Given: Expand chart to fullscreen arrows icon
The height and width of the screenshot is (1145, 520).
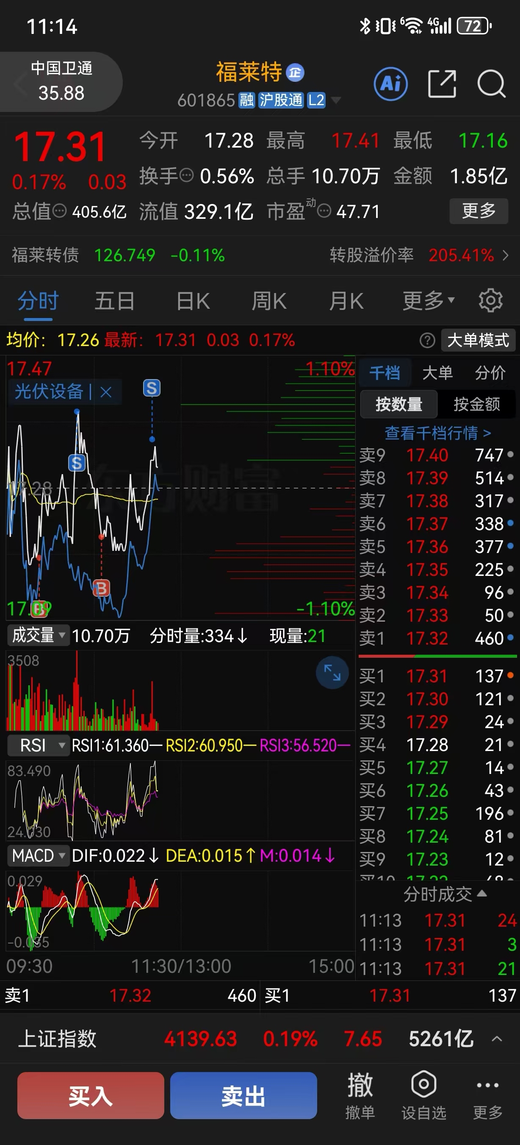Looking at the screenshot, I should (x=332, y=673).
